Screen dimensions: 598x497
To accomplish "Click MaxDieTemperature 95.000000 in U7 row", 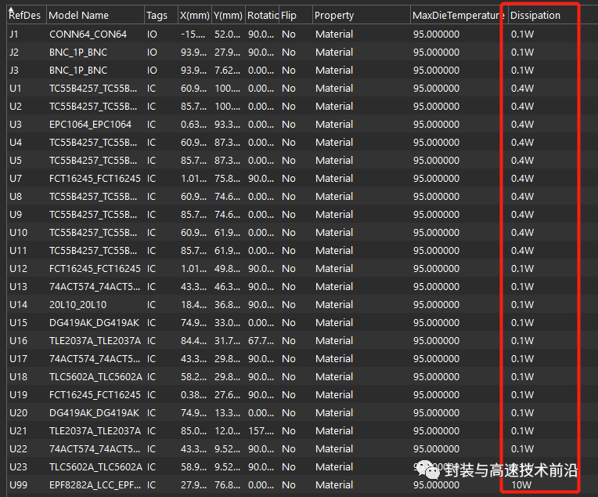I will point(436,179).
